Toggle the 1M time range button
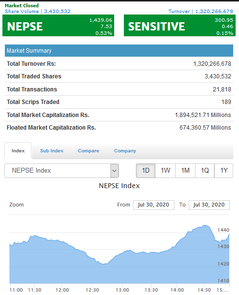Image resolution: width=239 pixels, height=295 pixels. 185,171
